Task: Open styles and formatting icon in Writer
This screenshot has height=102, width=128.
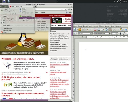Action: pos(75,34)
